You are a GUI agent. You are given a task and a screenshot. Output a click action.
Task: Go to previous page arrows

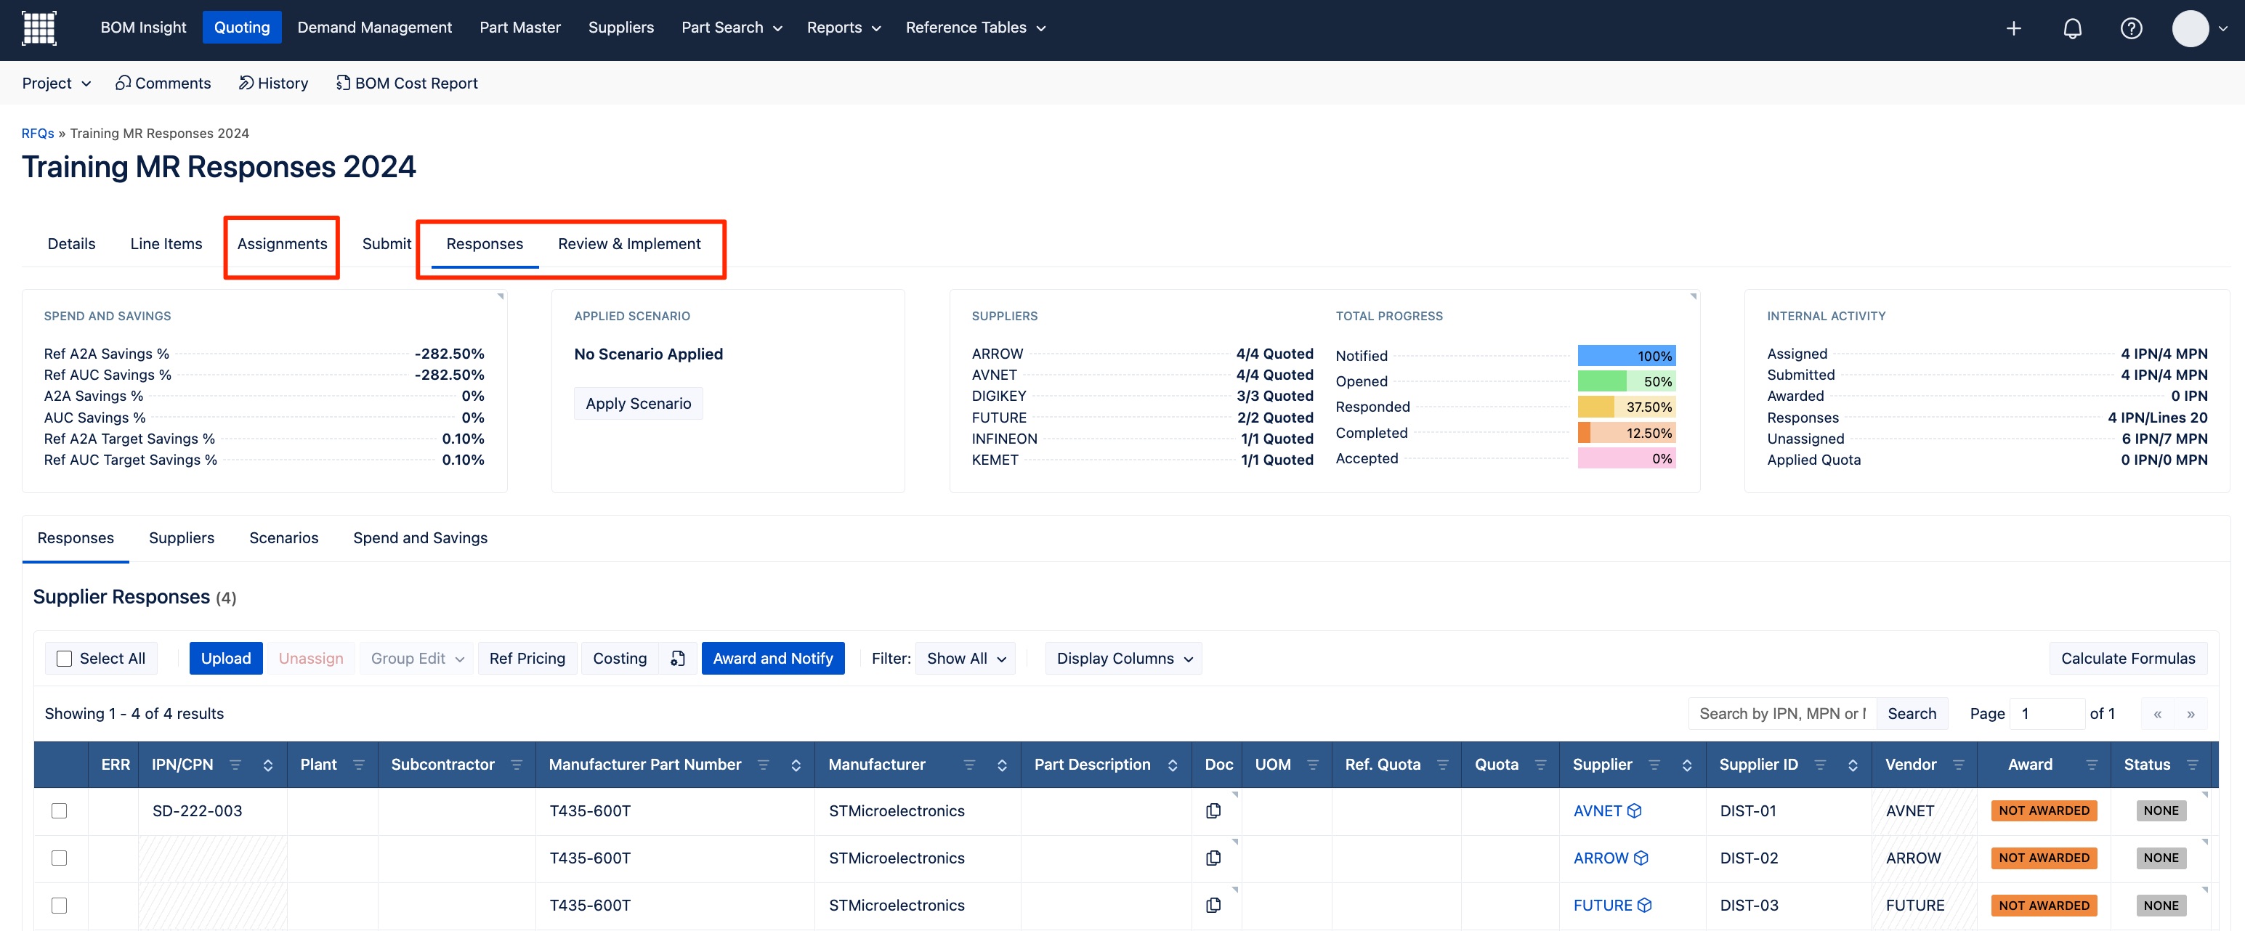(x=2157, y=714)
